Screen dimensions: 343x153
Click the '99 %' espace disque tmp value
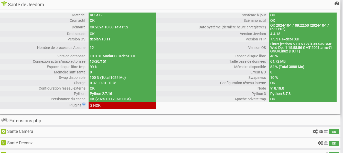point(93,67)
